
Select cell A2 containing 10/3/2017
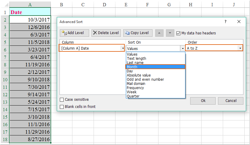[30, 20]
